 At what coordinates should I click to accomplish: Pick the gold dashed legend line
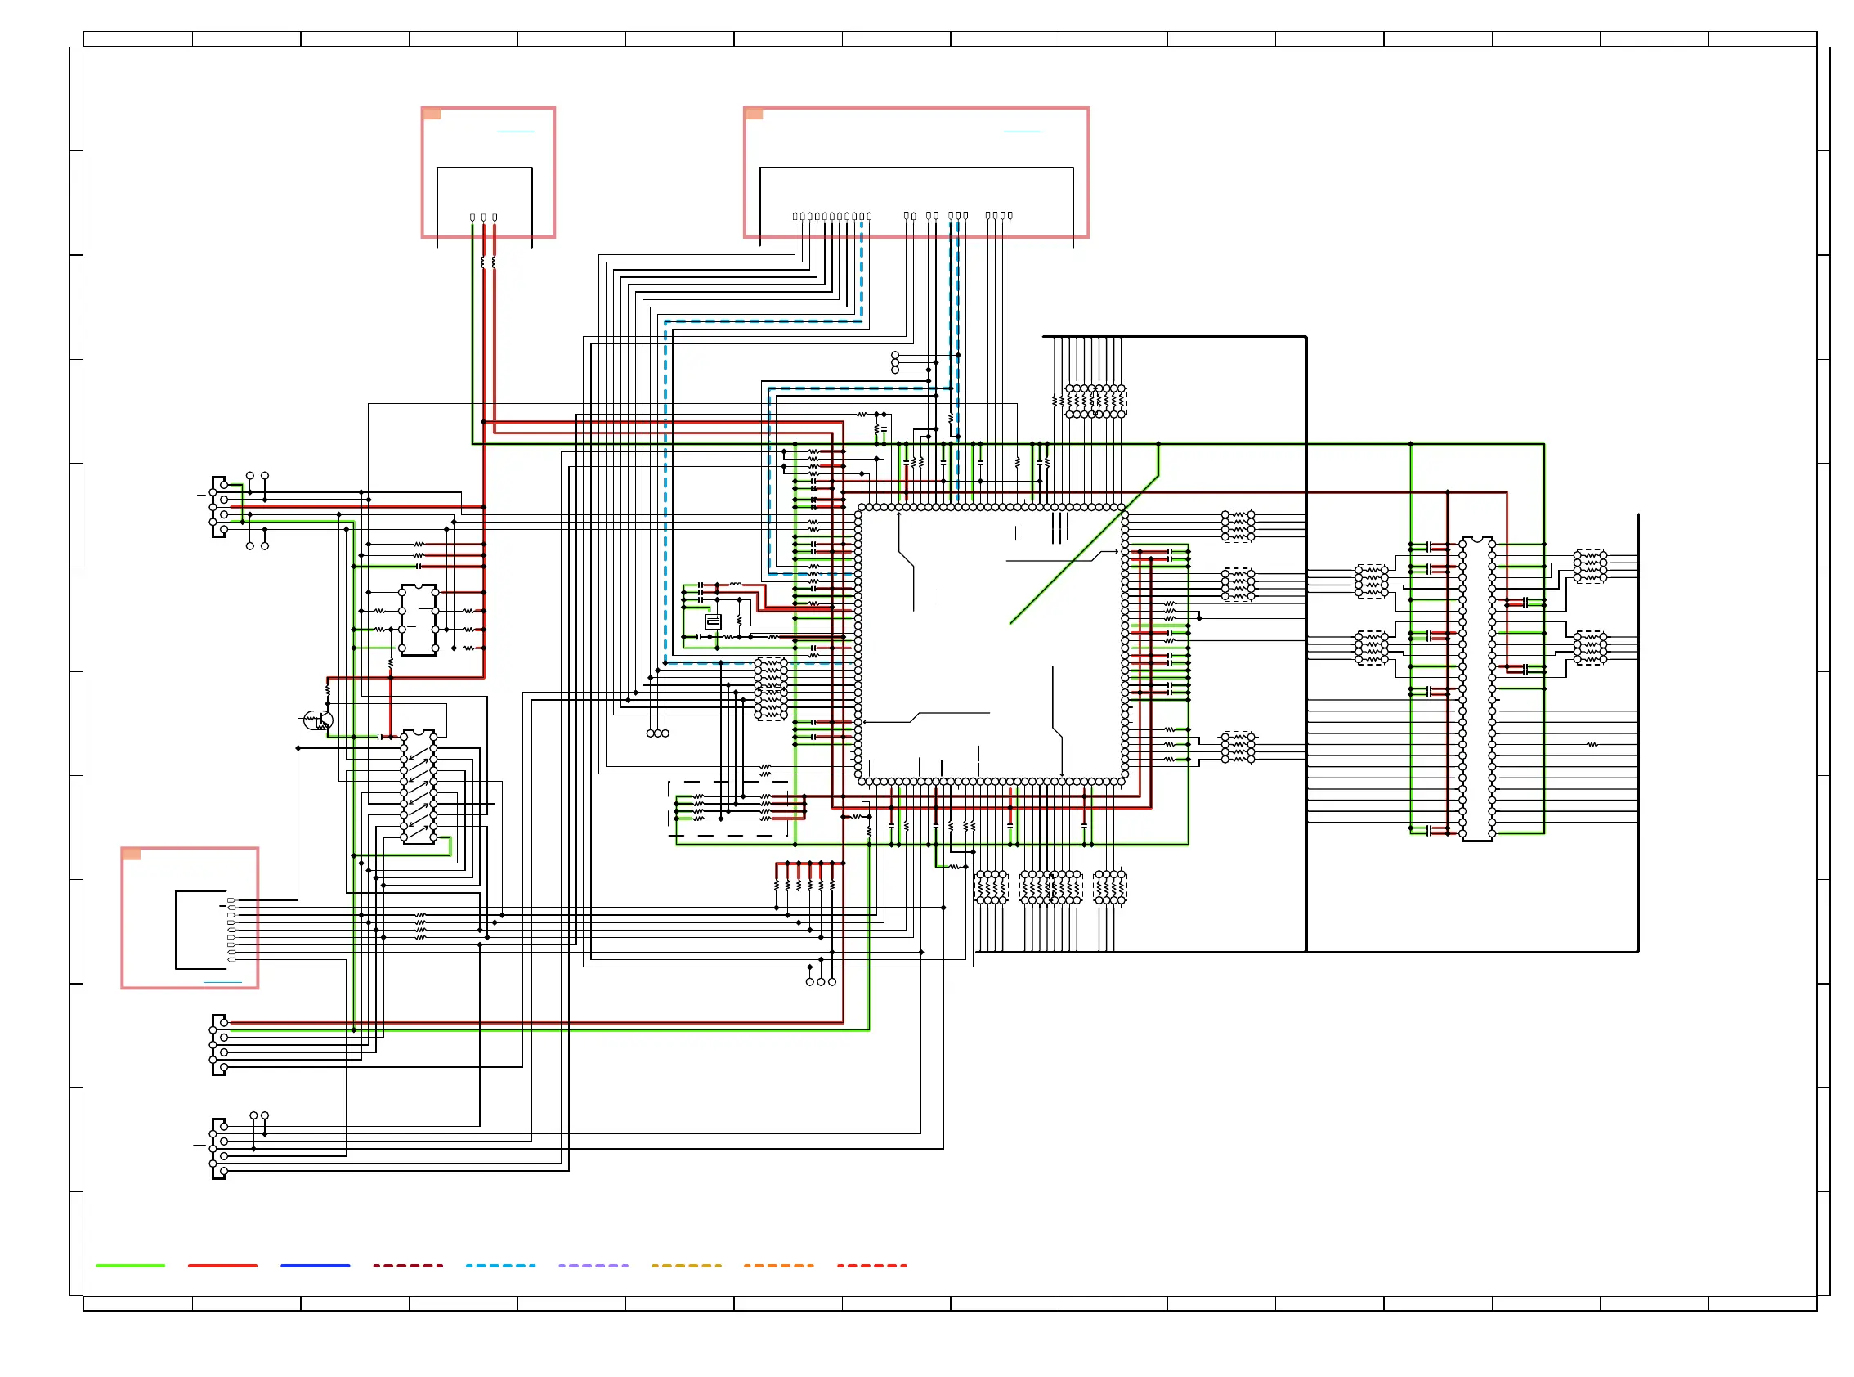point(686,1265)
